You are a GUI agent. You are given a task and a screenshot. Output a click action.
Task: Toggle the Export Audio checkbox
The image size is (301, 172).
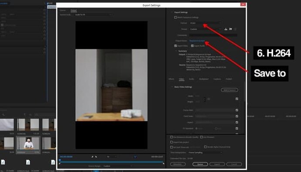[192, 46]
